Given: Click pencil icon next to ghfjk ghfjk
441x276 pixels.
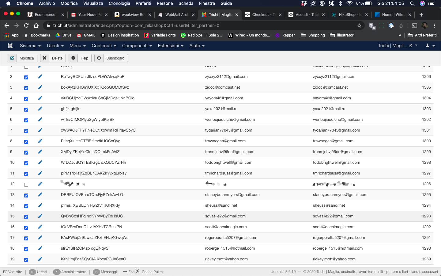Looking at the screenshot, I should tap(40, 109).
